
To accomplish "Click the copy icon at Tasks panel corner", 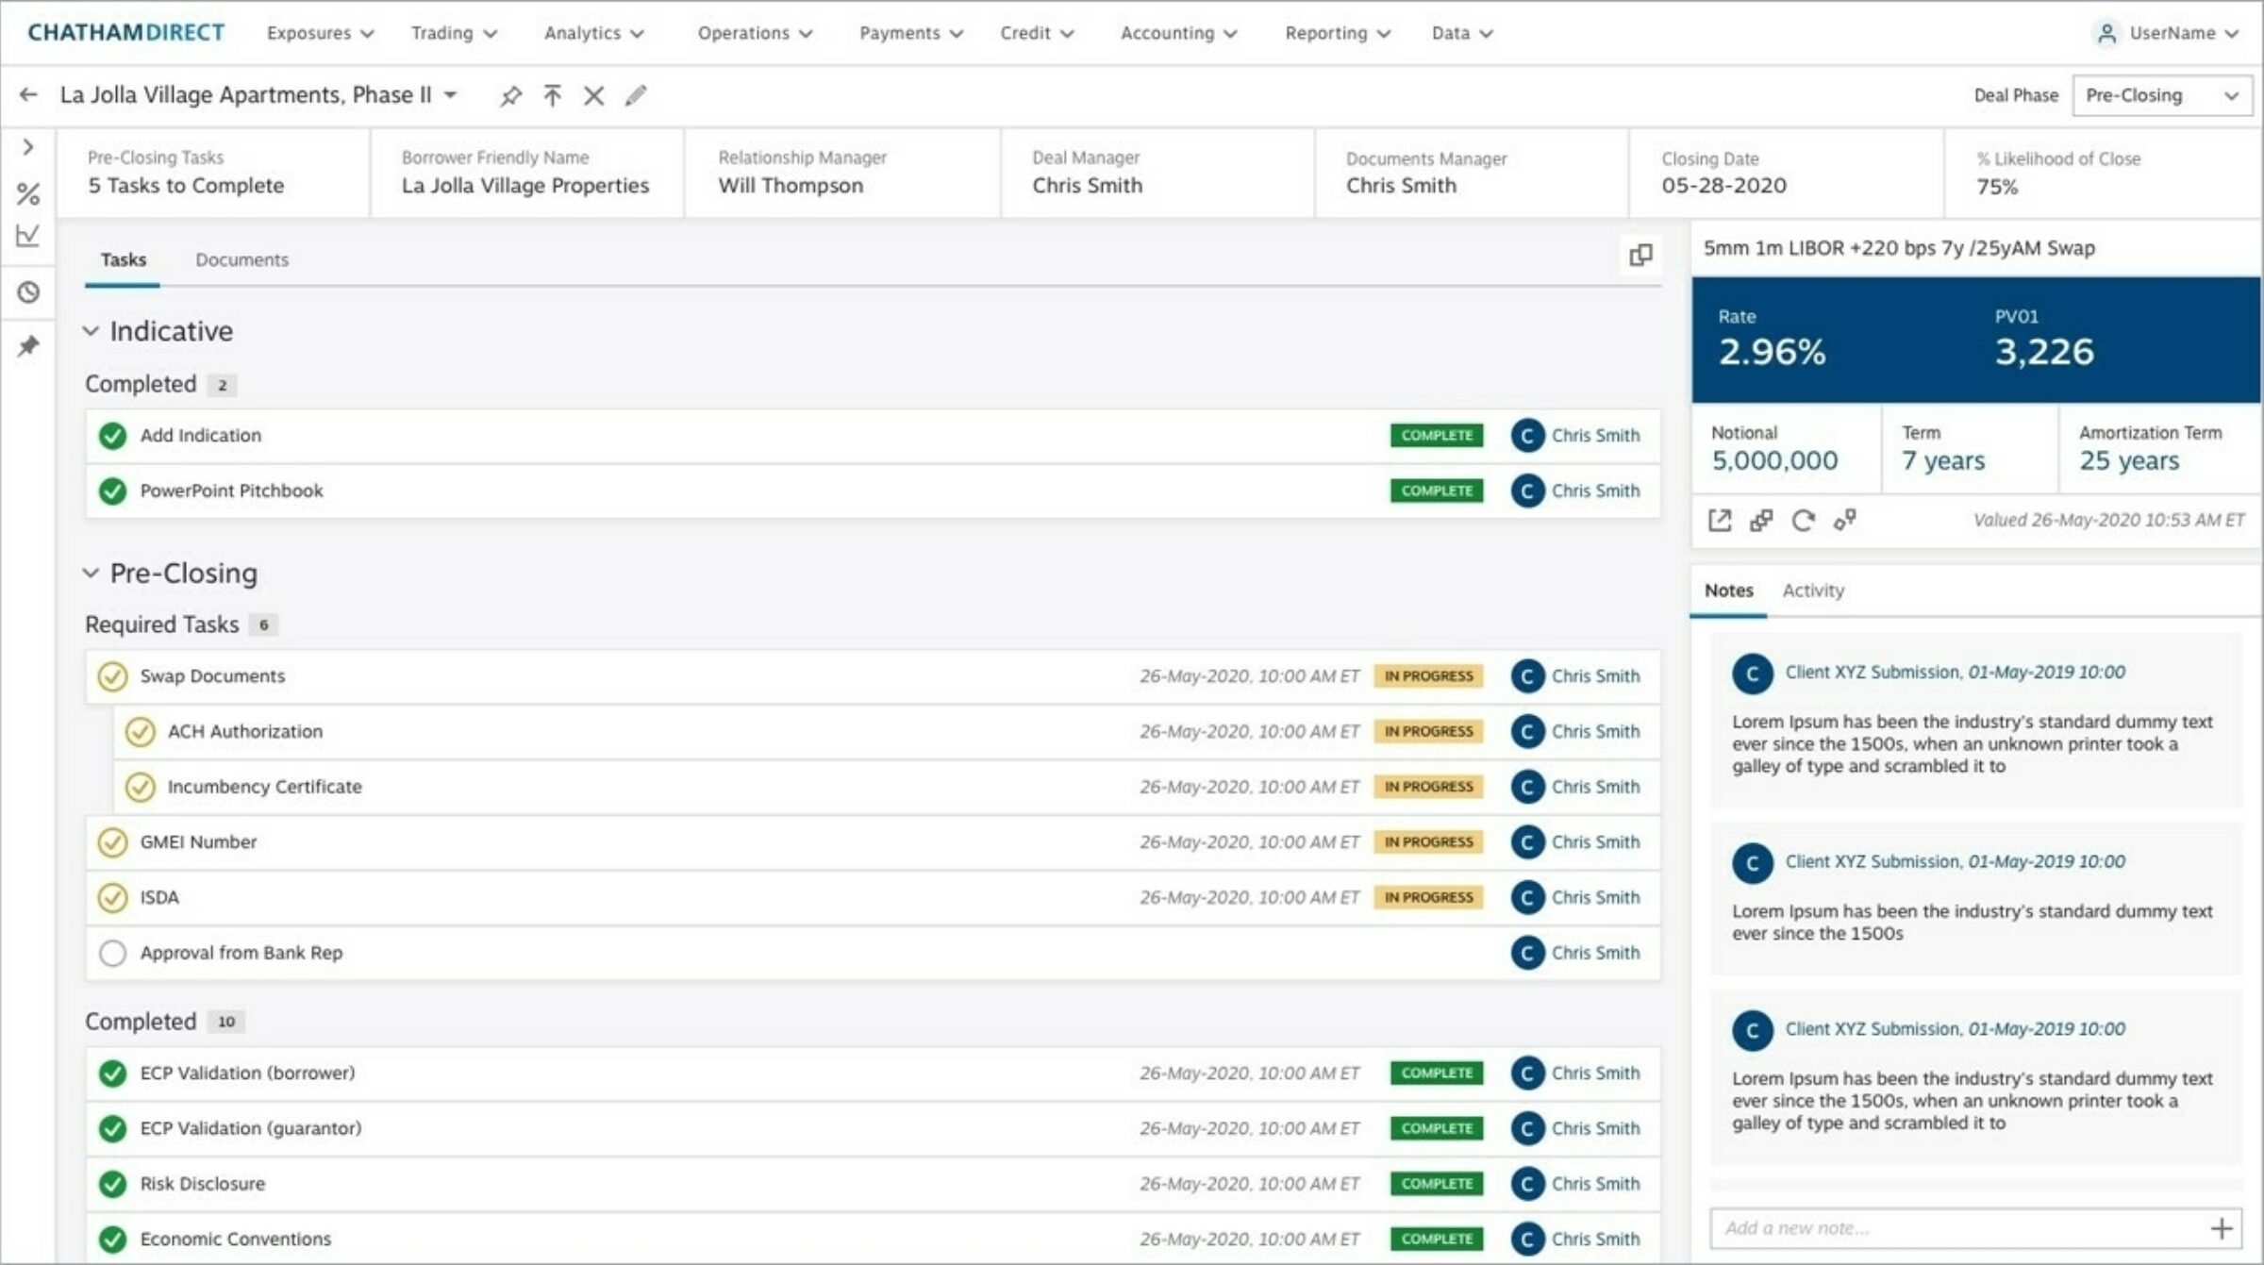I will click(1640, 255).
